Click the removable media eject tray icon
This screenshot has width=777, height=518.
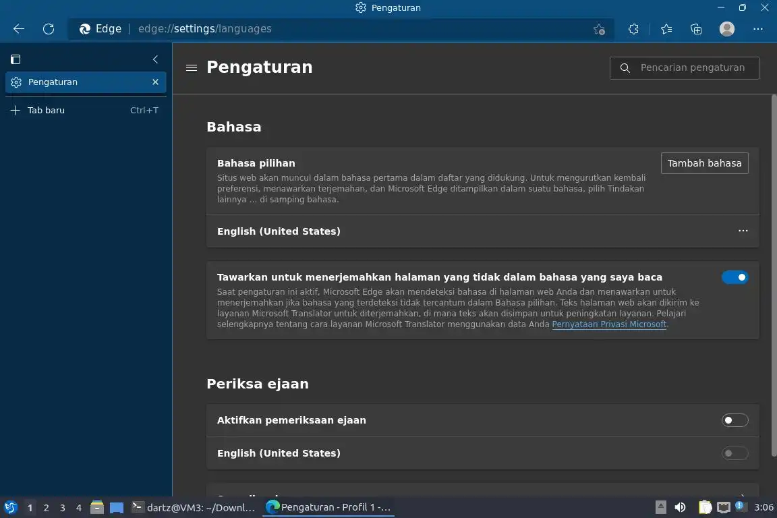(x=660, y=508)
